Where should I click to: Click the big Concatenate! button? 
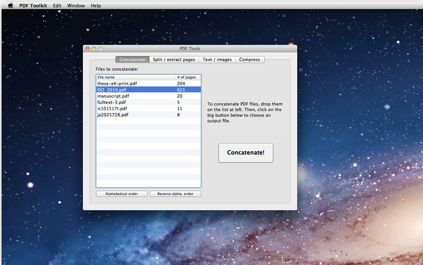246,153
